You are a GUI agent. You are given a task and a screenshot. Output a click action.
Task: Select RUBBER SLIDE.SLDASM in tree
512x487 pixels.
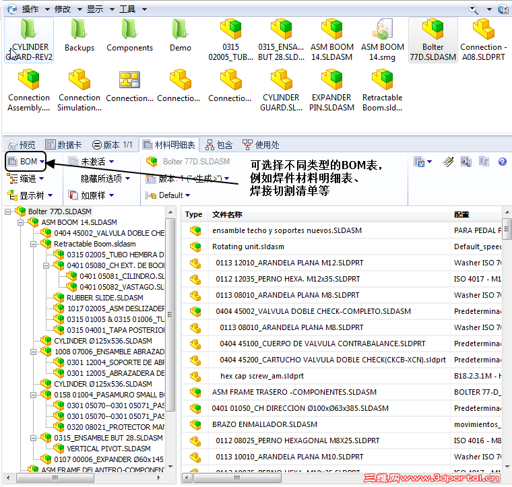point(104,298)
